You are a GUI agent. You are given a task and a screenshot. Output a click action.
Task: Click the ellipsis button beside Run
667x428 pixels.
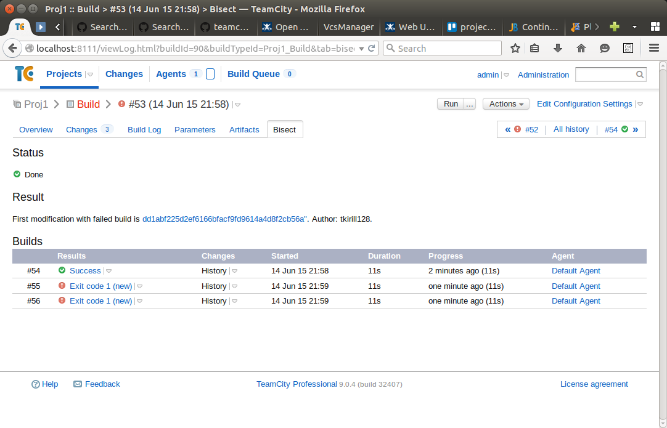click(x=470, y=103)
